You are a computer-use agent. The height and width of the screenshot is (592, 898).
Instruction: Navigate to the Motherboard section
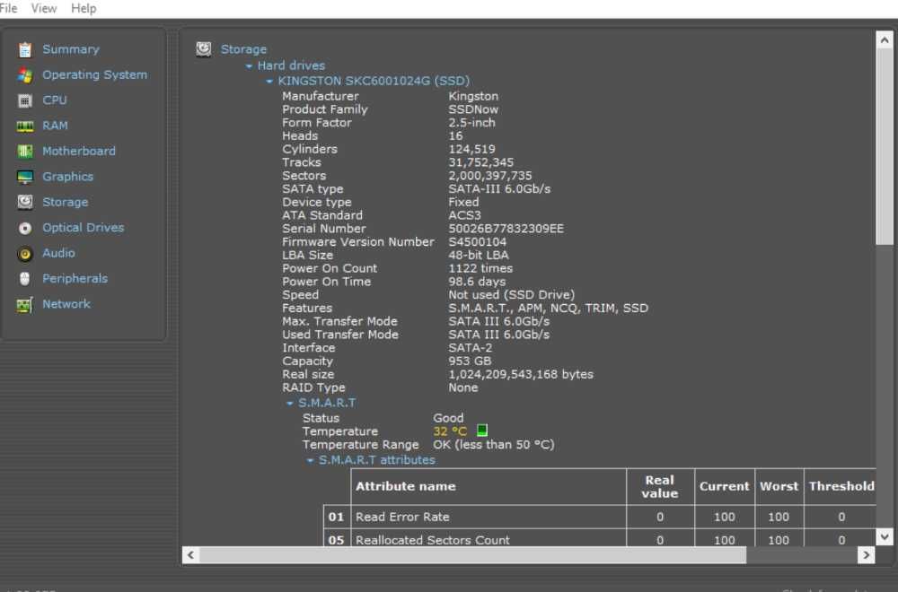(79, 151)
